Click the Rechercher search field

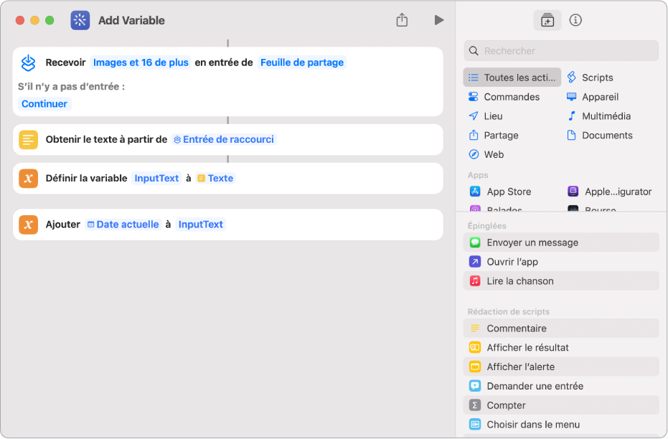561,51
